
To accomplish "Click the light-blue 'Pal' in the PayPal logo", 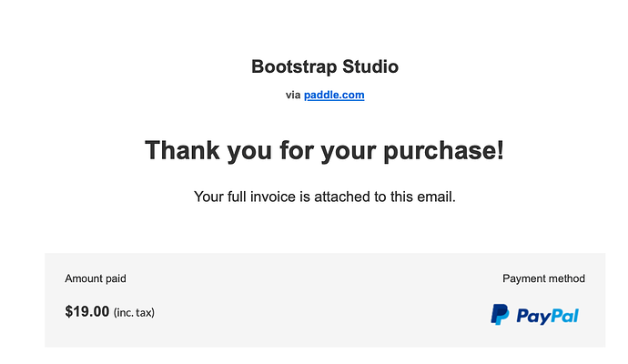I will tap(563, 316).
